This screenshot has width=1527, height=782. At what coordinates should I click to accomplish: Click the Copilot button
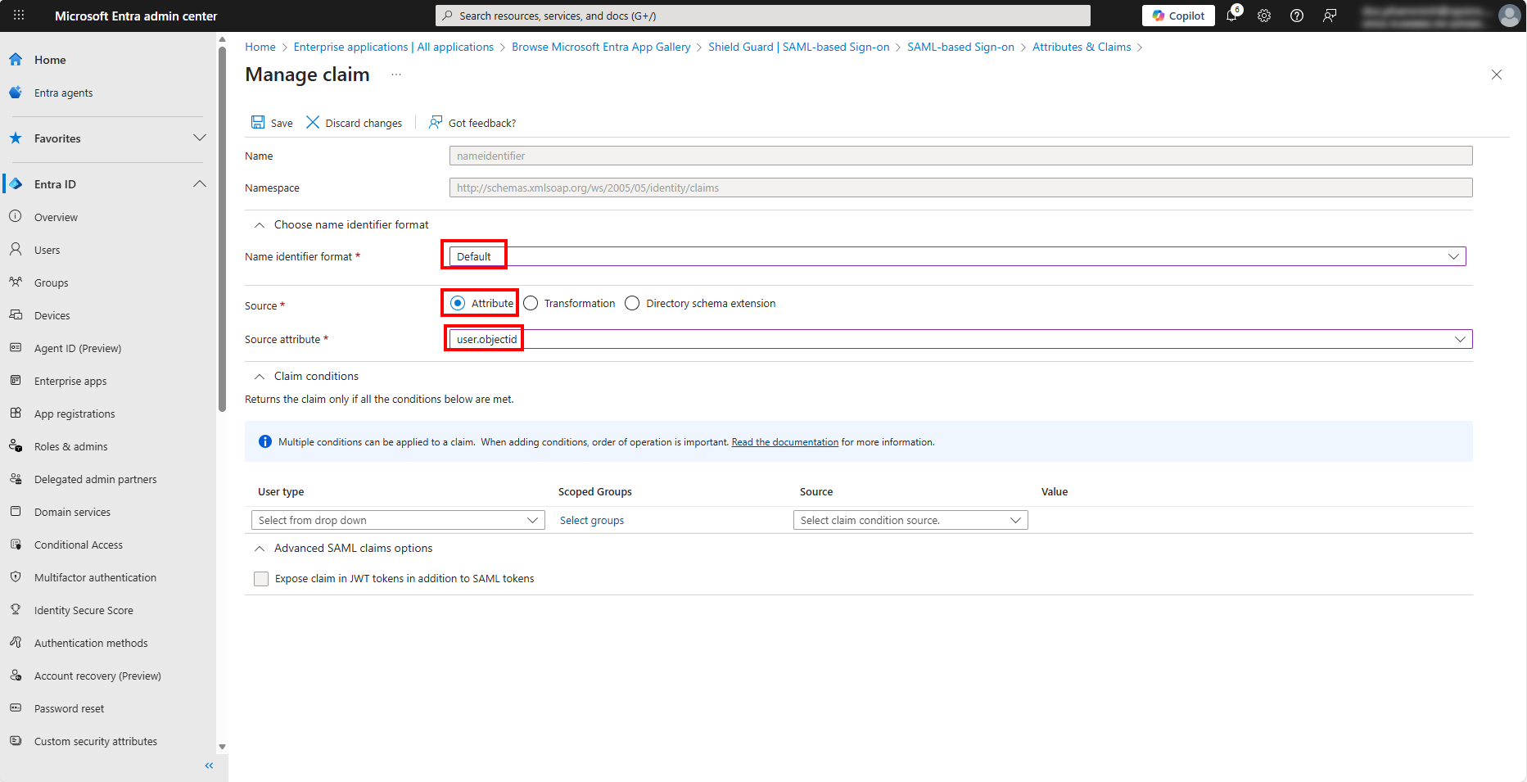pos(1178,16)
